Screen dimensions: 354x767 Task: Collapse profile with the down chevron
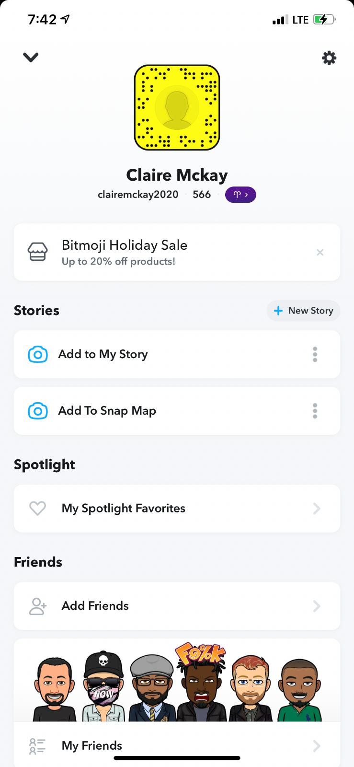point(31,57)
